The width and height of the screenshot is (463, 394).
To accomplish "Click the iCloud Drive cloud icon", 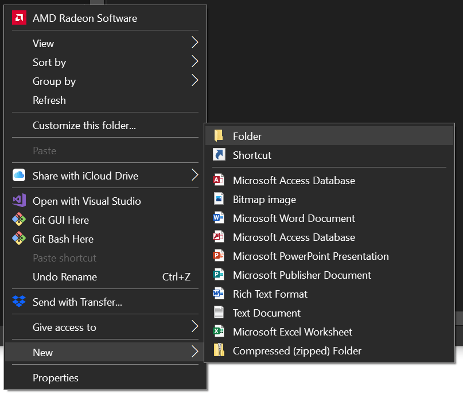I will tap(19, 175).
